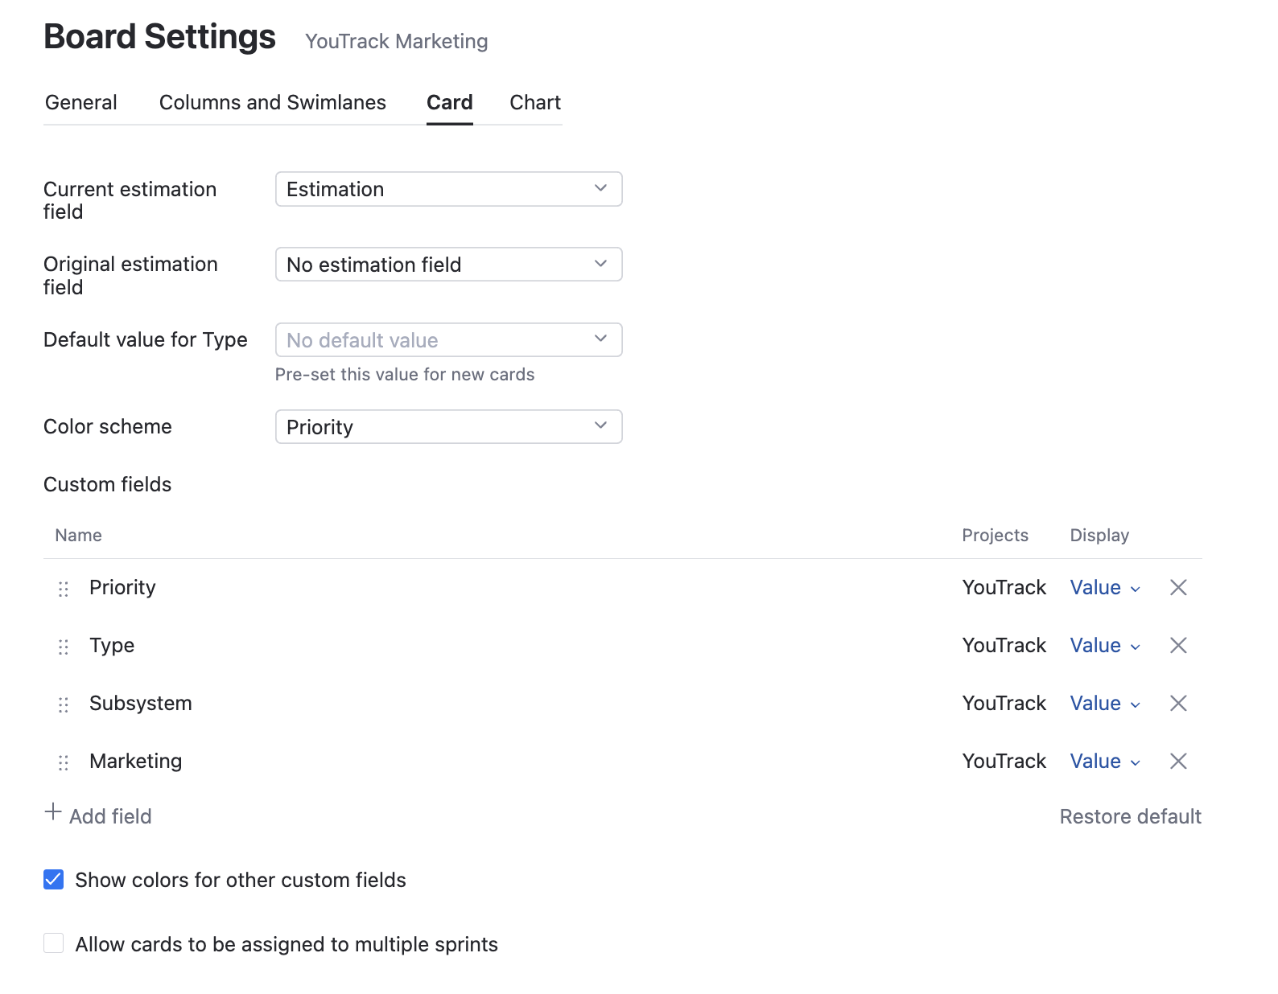The height and width of the screenshot is (994, 1278).
Task: Open Default value for Type dropdown
Action: click(448, 340)
